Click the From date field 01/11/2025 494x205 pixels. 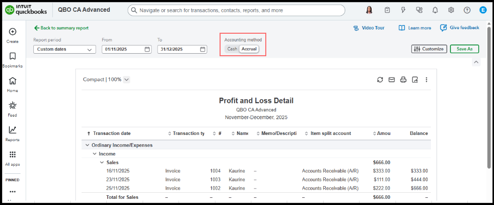click(x=127, y=49)
